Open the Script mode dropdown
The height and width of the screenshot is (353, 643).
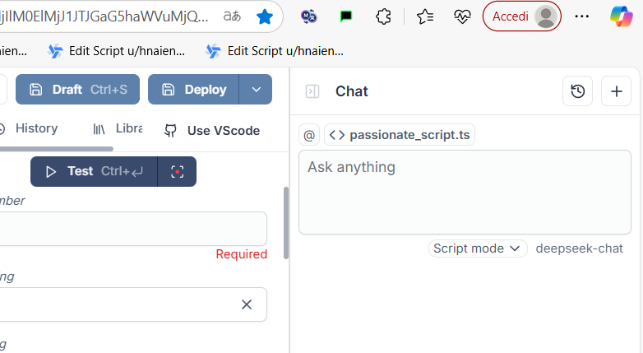[478, 248]
